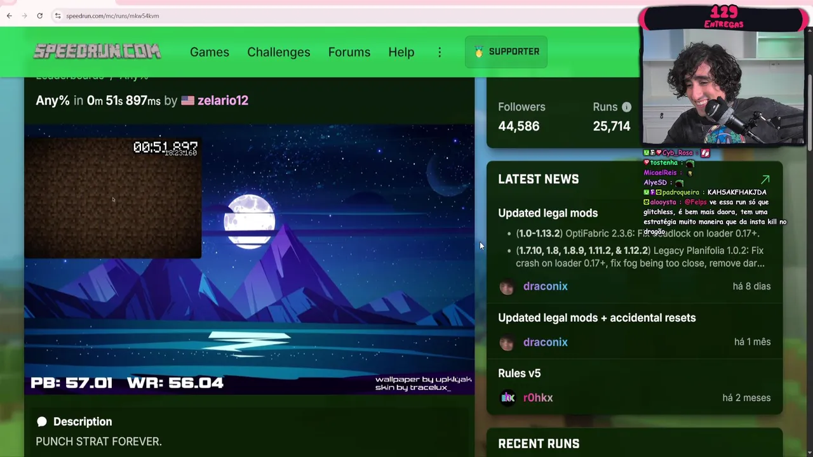This screenshot has height=457, width=813.
Task: Open the Updated legal mods news post
Action: point(548,213)
